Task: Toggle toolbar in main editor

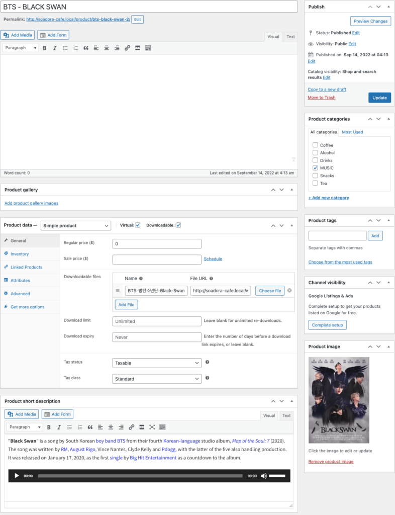Action: click(148, 48)
